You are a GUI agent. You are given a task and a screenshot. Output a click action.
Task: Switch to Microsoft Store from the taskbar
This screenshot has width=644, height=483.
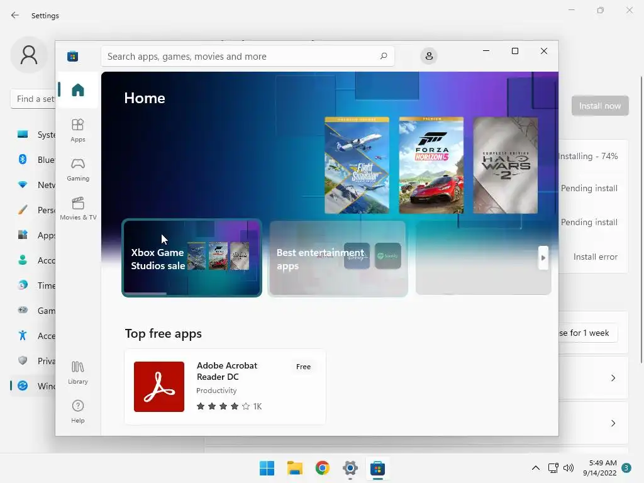(x=377, y=468)
